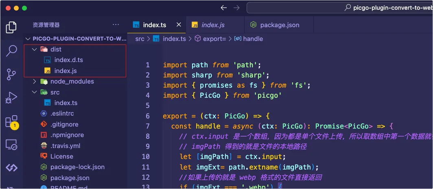
Task: Click line number 7 in gutter
Action: 148,126
